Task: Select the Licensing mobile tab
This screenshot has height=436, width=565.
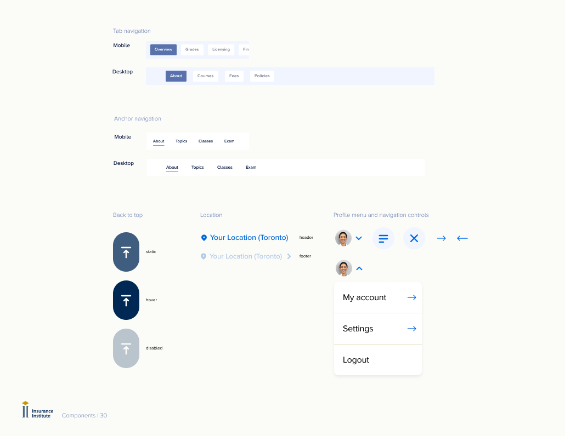Action: 221,50
